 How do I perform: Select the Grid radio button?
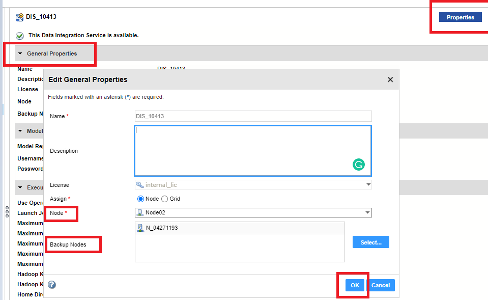(x=165, y=199)
